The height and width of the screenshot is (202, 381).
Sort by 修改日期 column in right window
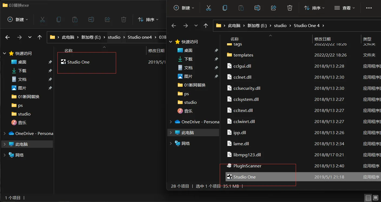[323, 39]
